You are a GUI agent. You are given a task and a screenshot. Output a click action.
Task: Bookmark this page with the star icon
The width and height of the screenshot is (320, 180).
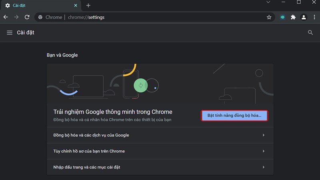(x=269, y=17)
